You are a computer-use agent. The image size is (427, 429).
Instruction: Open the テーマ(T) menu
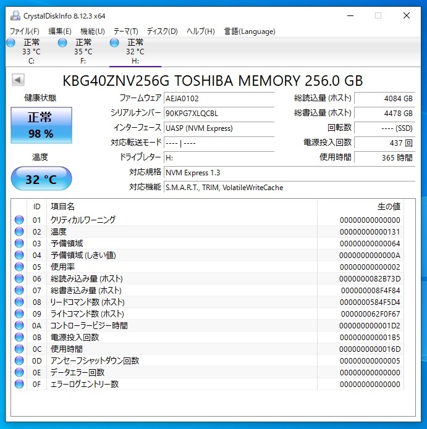click(125, 31)
